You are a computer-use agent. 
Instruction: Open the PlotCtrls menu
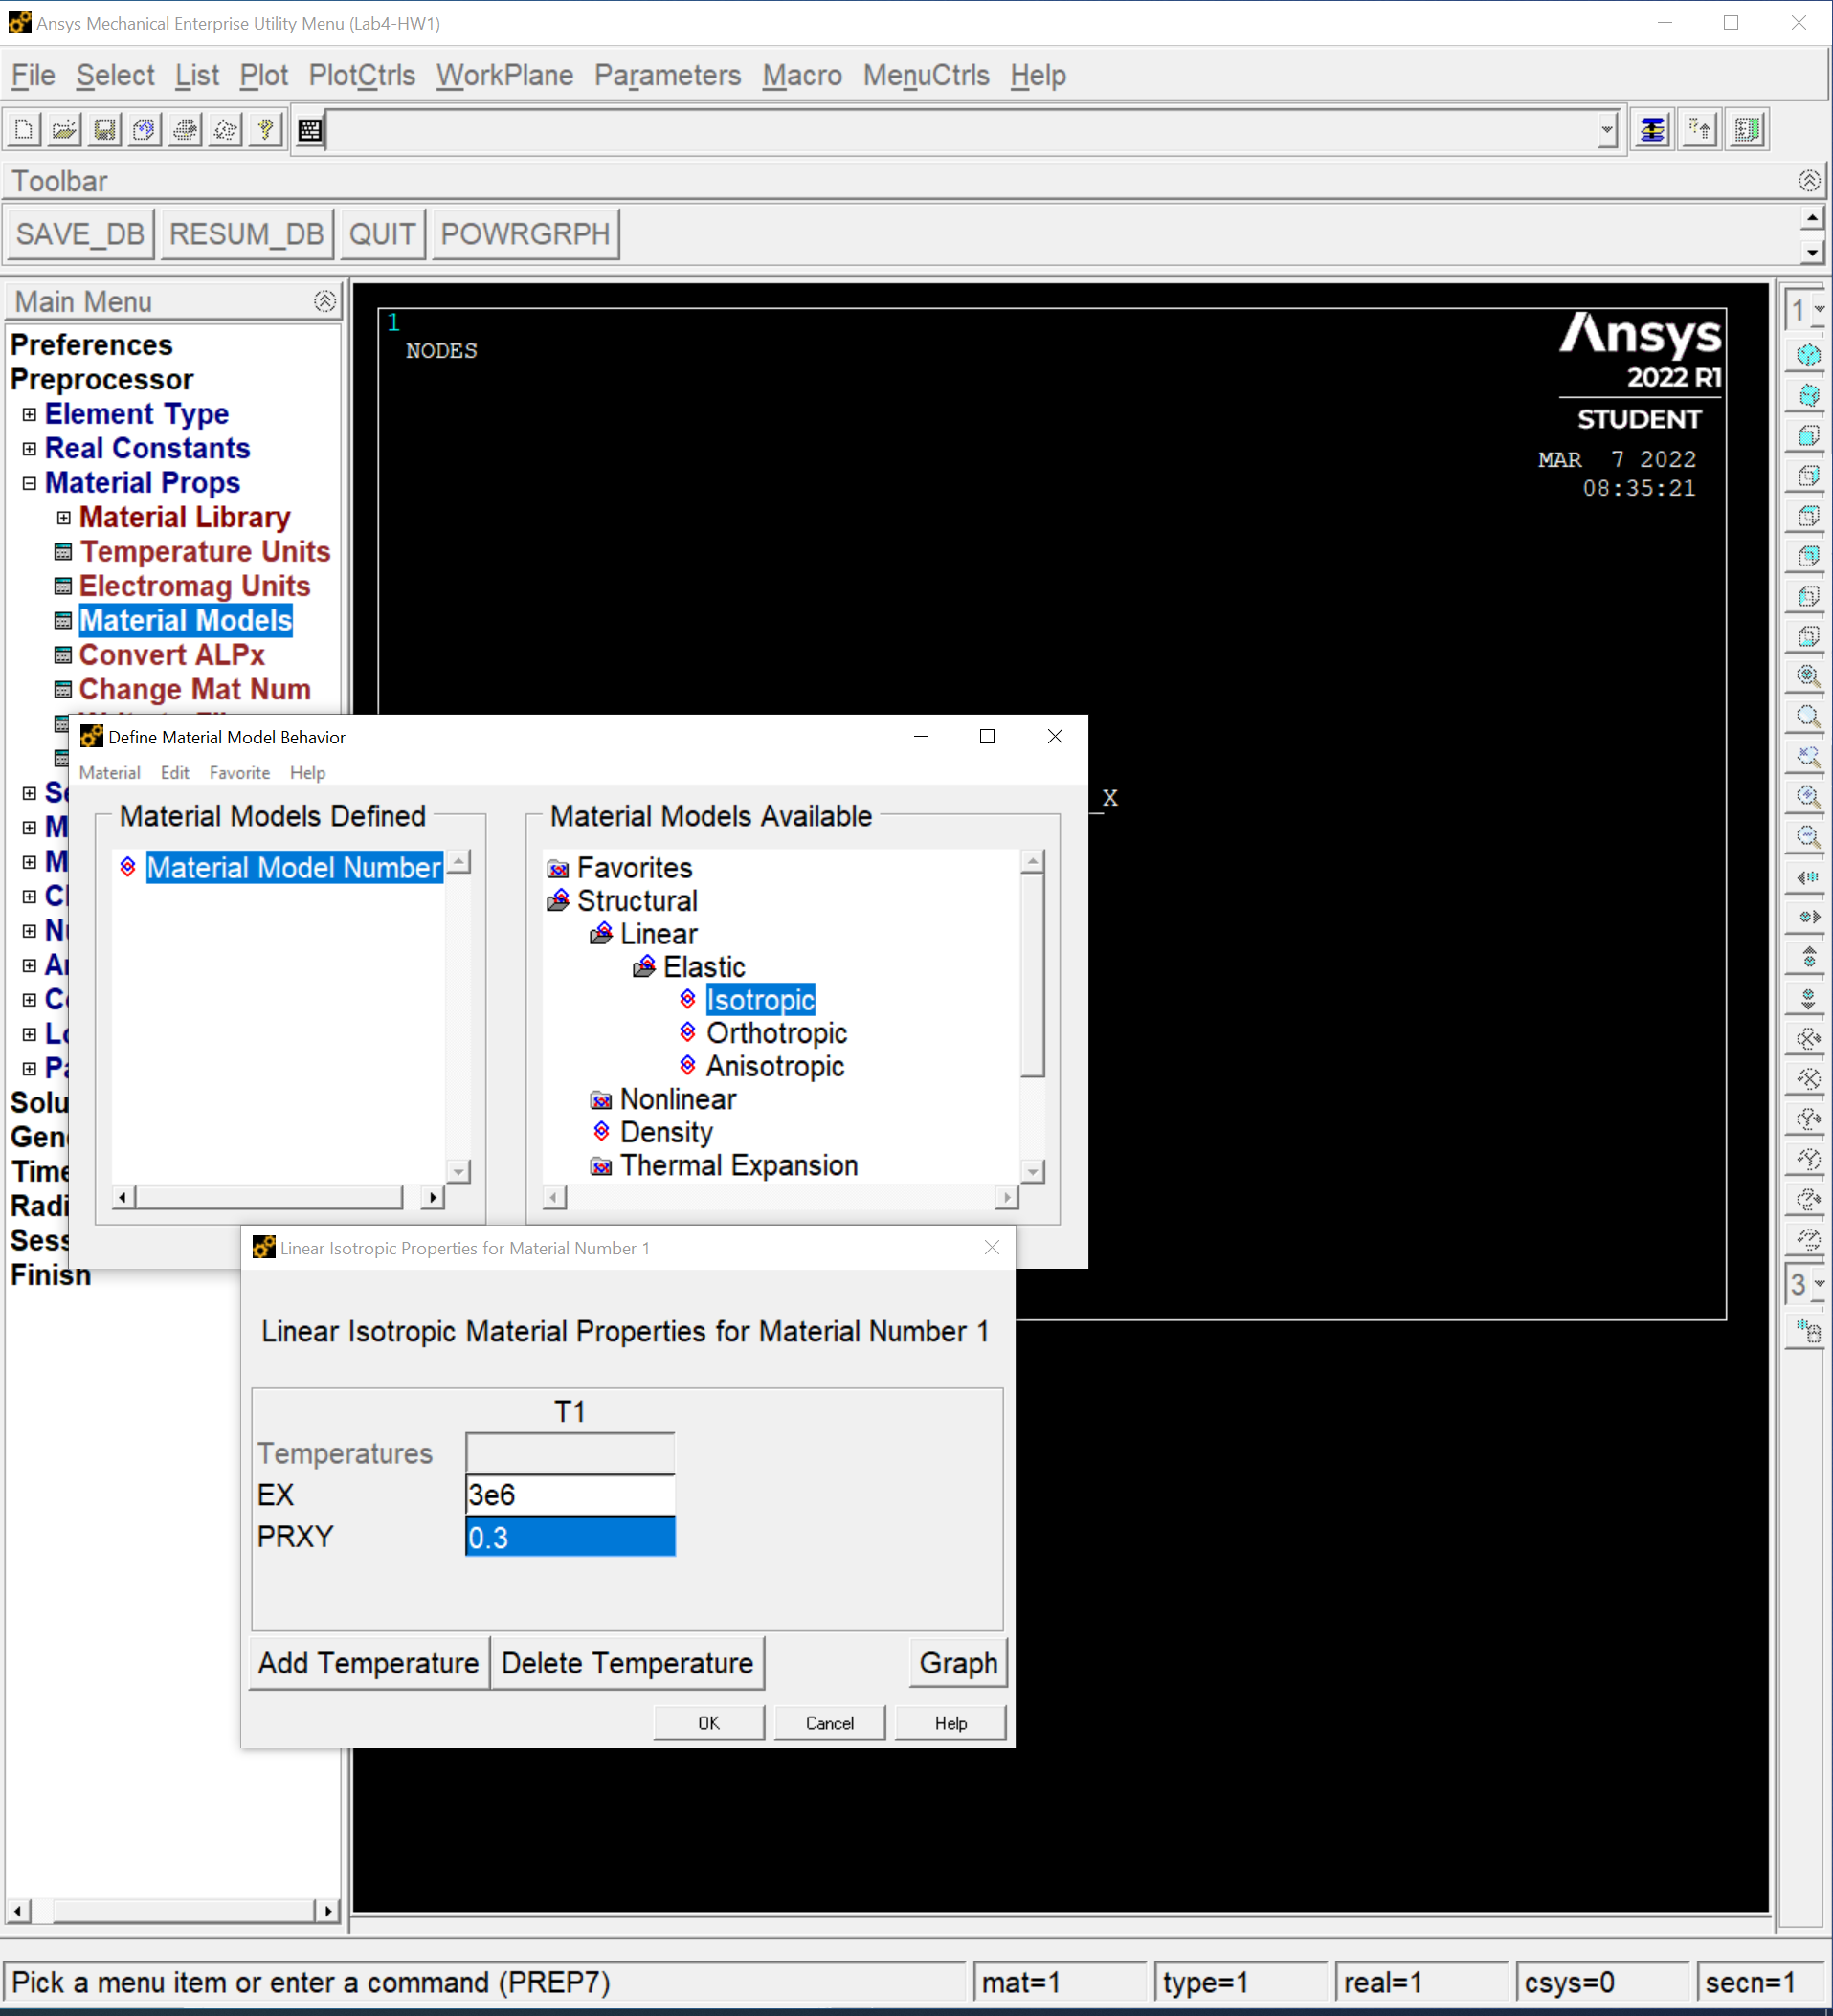click(x=361, y=75)
